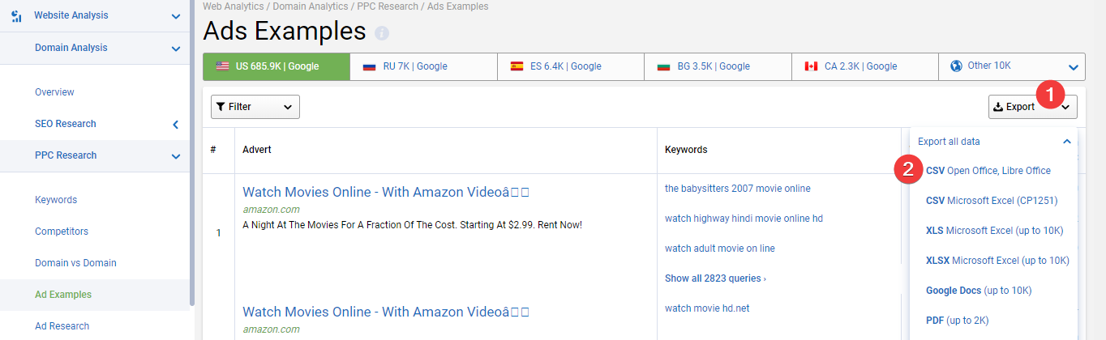Open the Export dropdown arrow
Viewport: 1106px width, 340px height.
(x=1065, y=107)
